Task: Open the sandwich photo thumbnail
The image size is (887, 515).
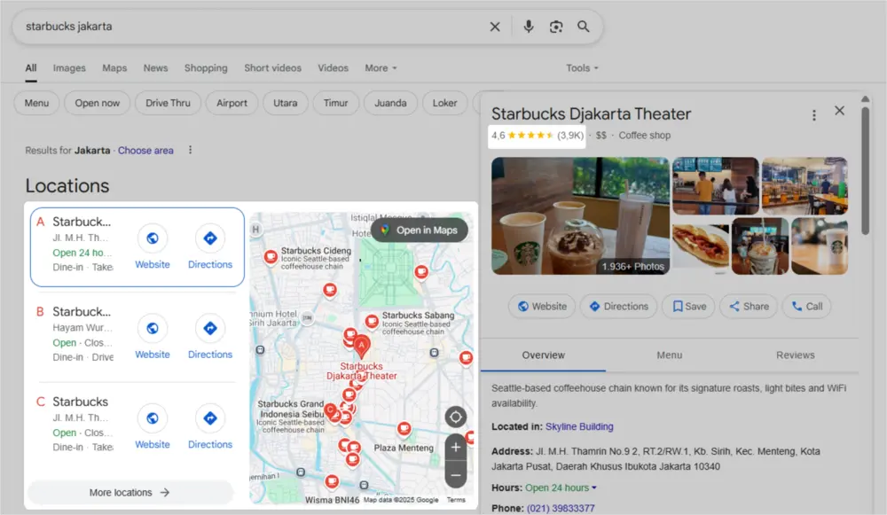Action: pos(701,246)
